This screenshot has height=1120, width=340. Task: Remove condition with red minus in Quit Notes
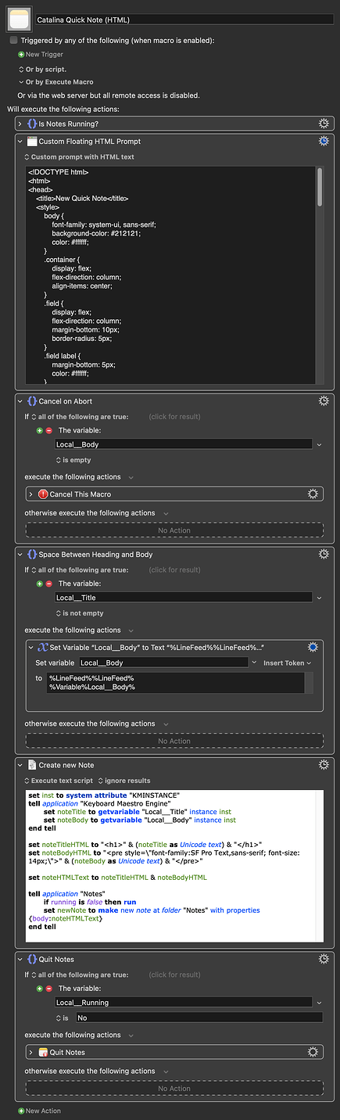pyautogui.click(x=48, y=988)
